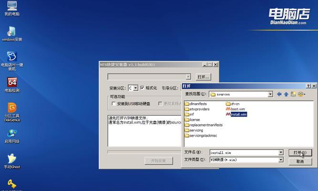This screenshot has width=318, height=191.
Task: Click the back arrow in Open dialog
Action: (x=279, y=94)
